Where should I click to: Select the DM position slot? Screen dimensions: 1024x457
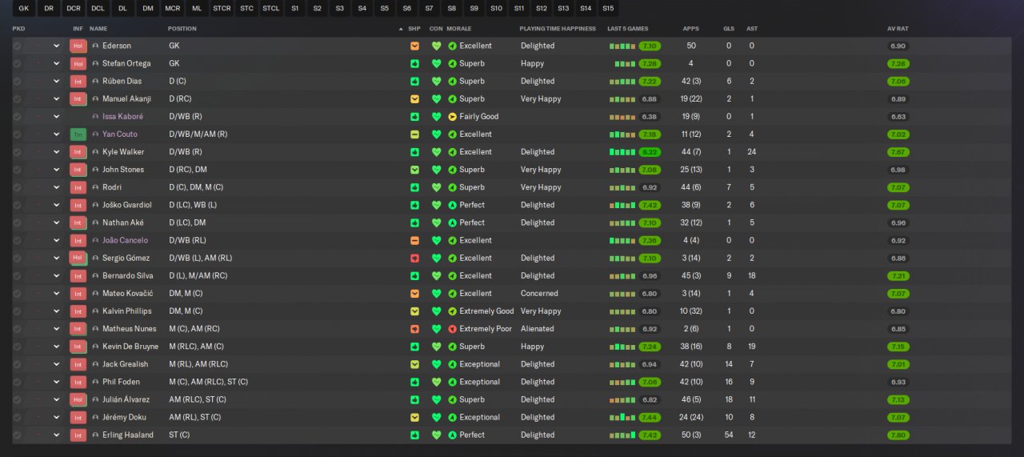tap(148, 8)
